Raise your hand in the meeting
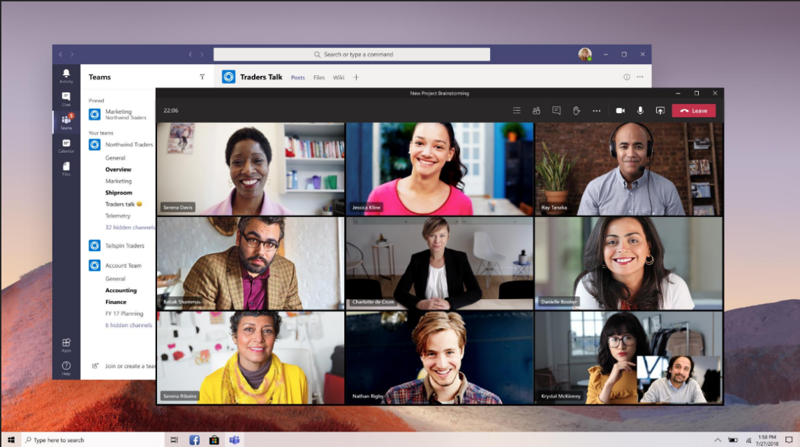Viewport: 800px width, 447px height. point(577,110)
